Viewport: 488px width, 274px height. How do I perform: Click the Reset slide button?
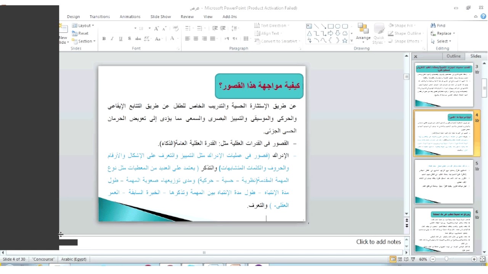coord(80,33)
